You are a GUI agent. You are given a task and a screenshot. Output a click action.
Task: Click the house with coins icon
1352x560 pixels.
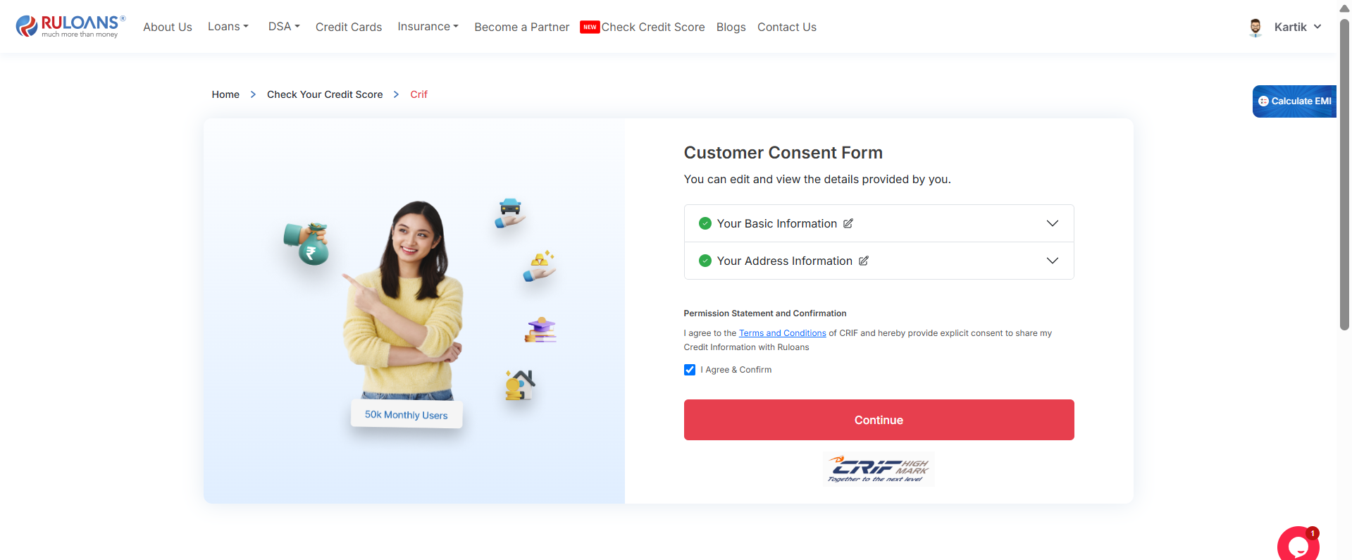(520, 385)
